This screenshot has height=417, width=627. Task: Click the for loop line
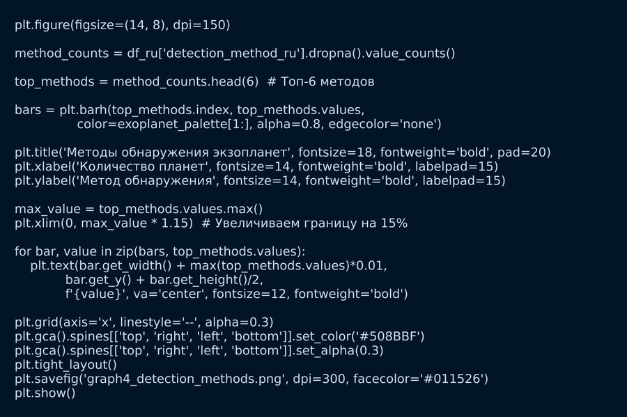(160, 252)
